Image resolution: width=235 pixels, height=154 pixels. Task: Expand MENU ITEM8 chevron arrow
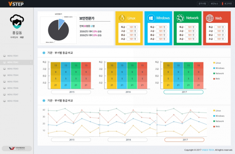click(x=31, y=101)
